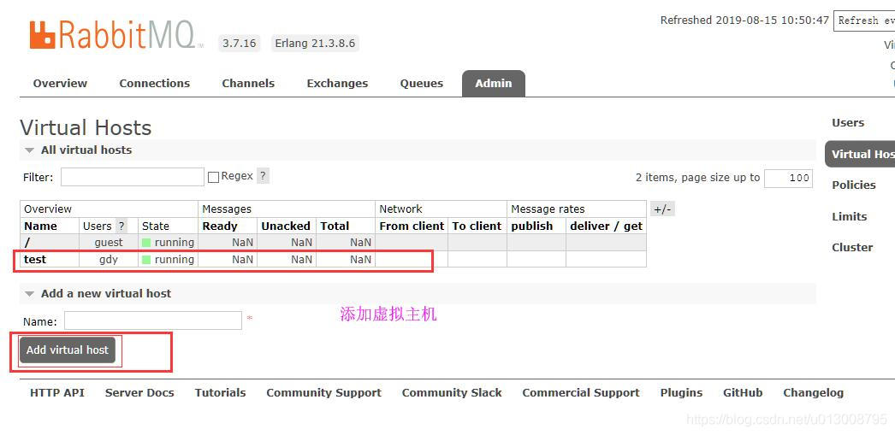Open the Refresh interval dropdown
The width and height of the screenshot is (895, 435).
coord(864,21)
